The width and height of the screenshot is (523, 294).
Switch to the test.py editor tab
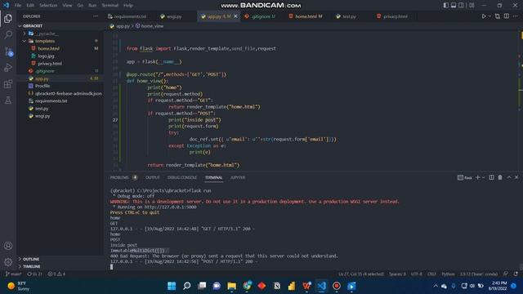(x=349, y=16)
